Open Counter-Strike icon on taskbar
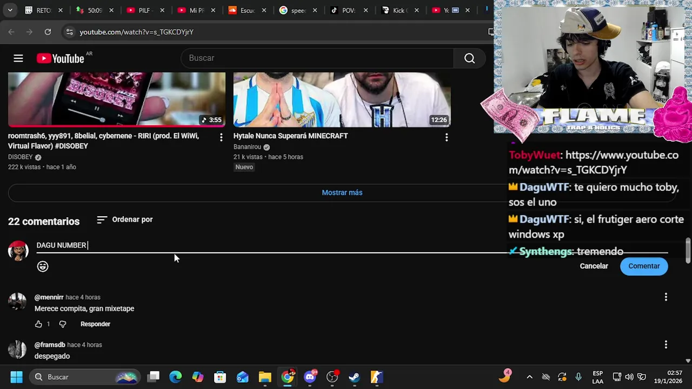The image size is (692, 389). 377,377
